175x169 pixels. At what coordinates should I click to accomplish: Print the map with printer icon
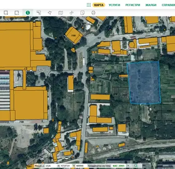93,13
